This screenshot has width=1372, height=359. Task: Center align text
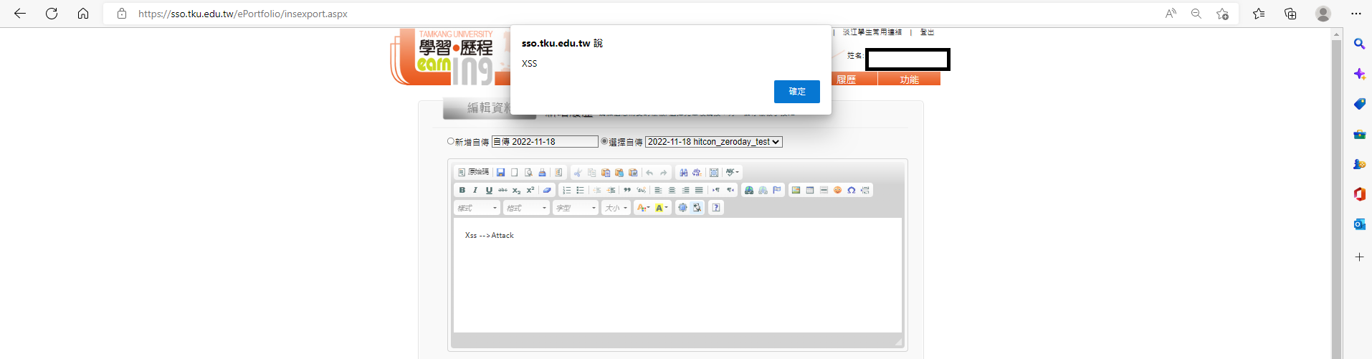coord(672,190)
